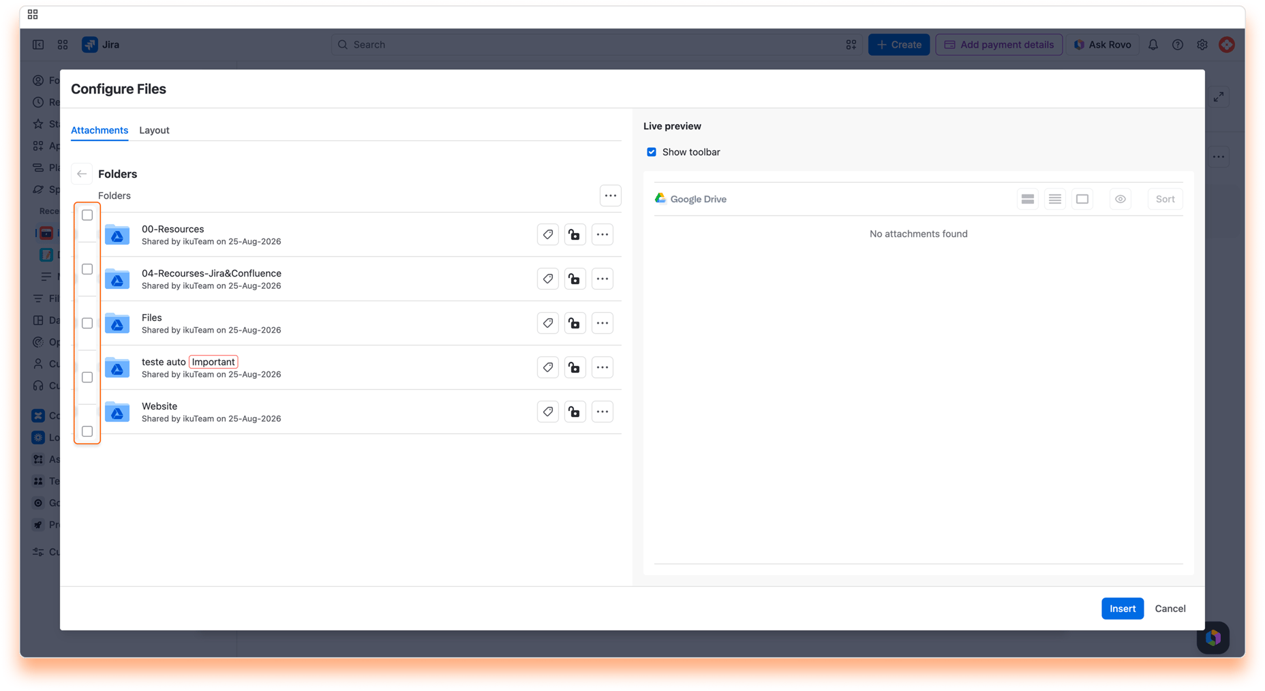Open more options for the Folders list

click(x=611, y=196)
